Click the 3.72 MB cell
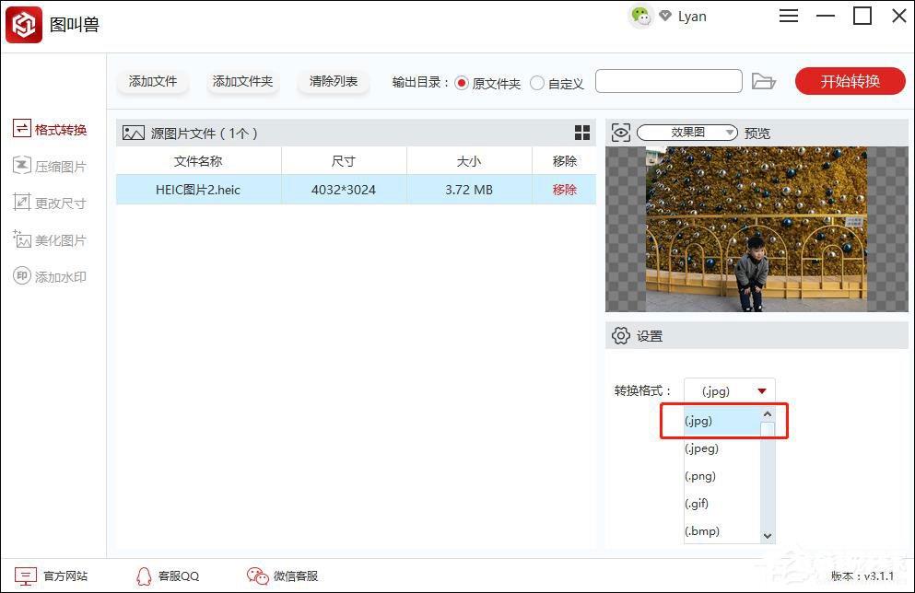The height and width of the screenshot is (593, 915). coord(469,190)
